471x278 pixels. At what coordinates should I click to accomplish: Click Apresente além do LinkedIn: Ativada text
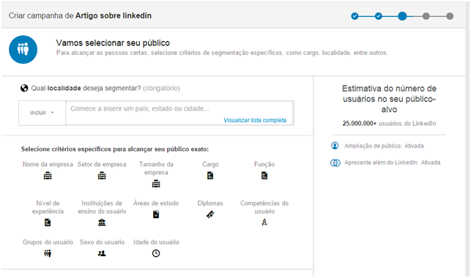(393, 162)
